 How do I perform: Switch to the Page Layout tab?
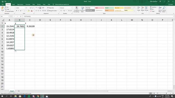[20, 4]
